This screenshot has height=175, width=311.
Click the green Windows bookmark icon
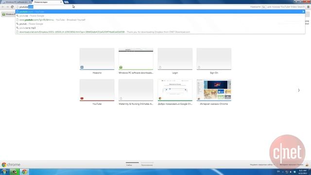pos(3,14)
